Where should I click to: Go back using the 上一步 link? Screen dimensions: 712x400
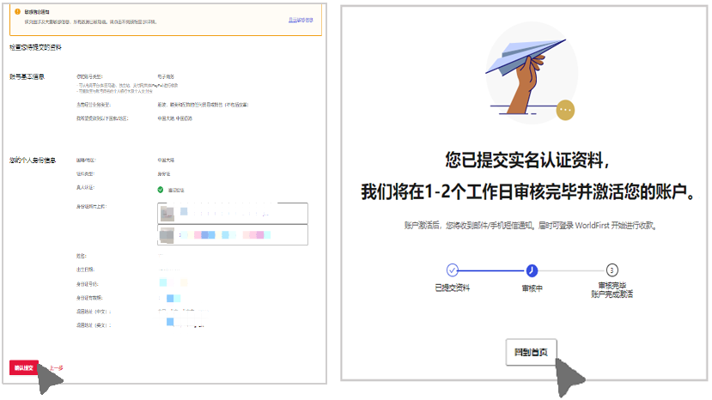[57, 368]
